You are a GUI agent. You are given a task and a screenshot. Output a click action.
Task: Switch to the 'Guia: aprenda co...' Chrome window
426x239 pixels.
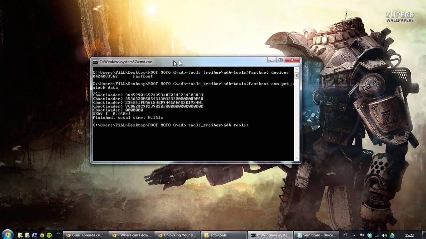pyautogui.click(x=85, y=235)
